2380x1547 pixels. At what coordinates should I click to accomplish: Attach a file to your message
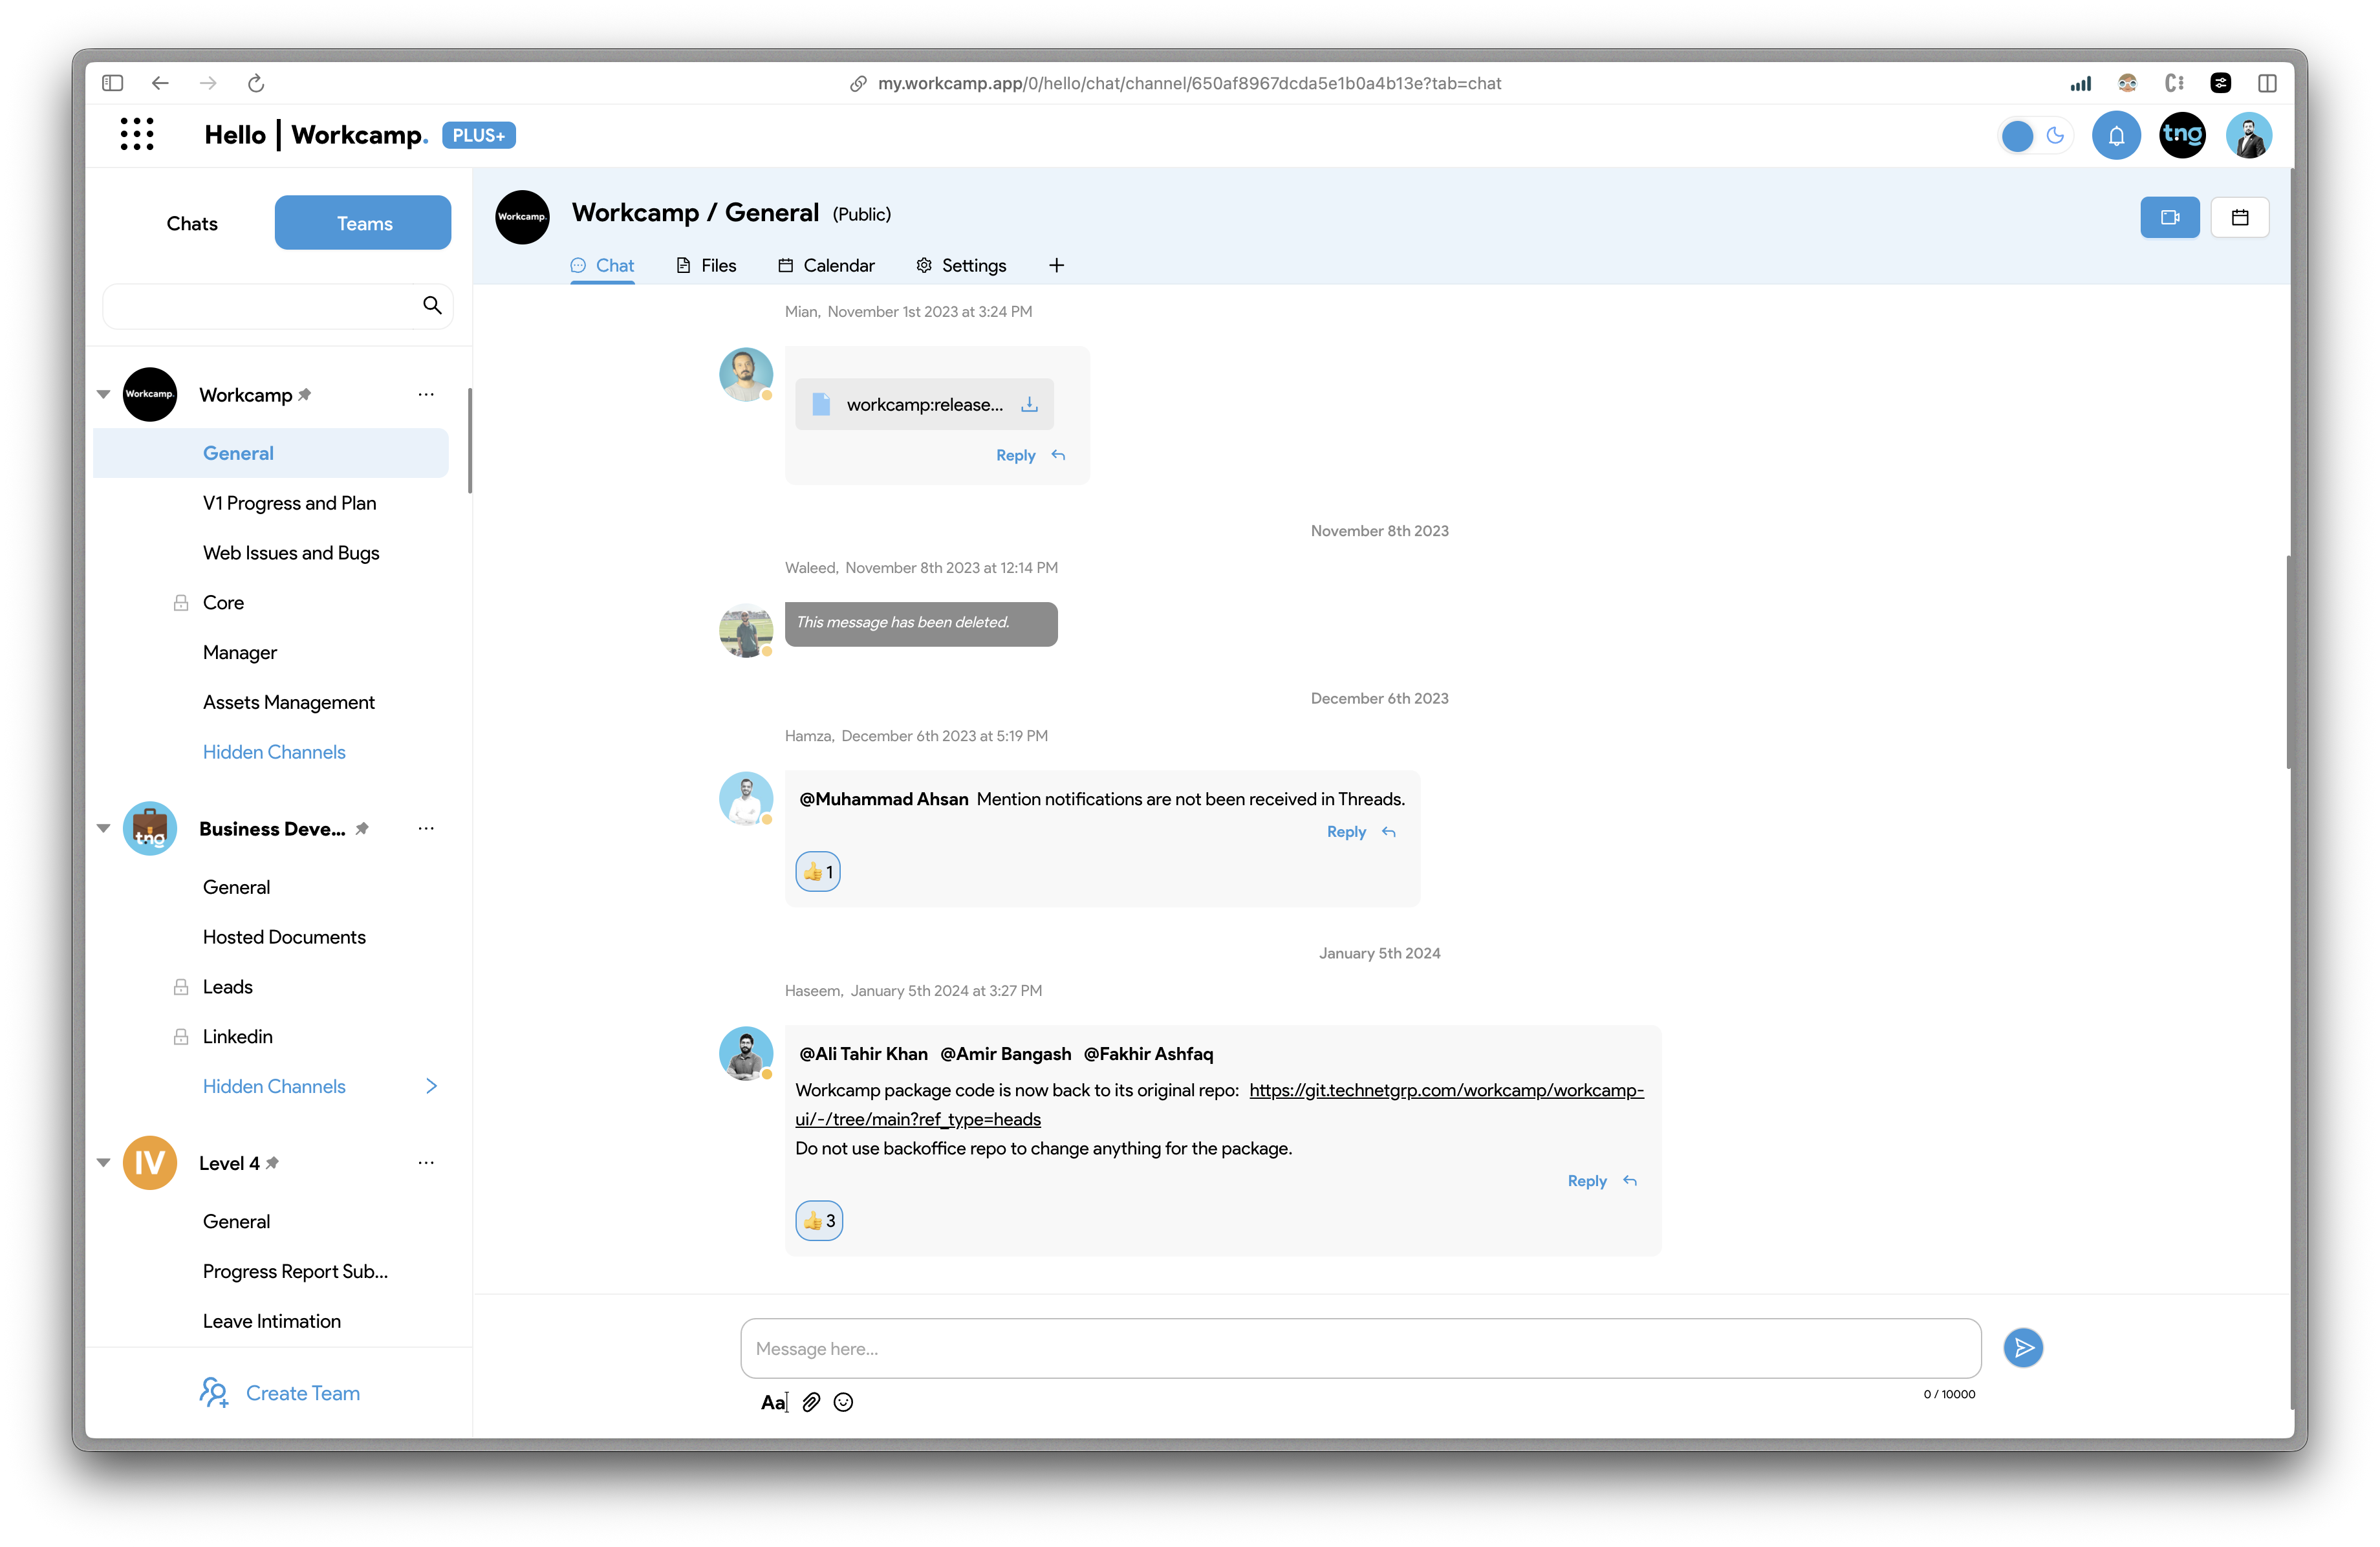(810, 1402)
